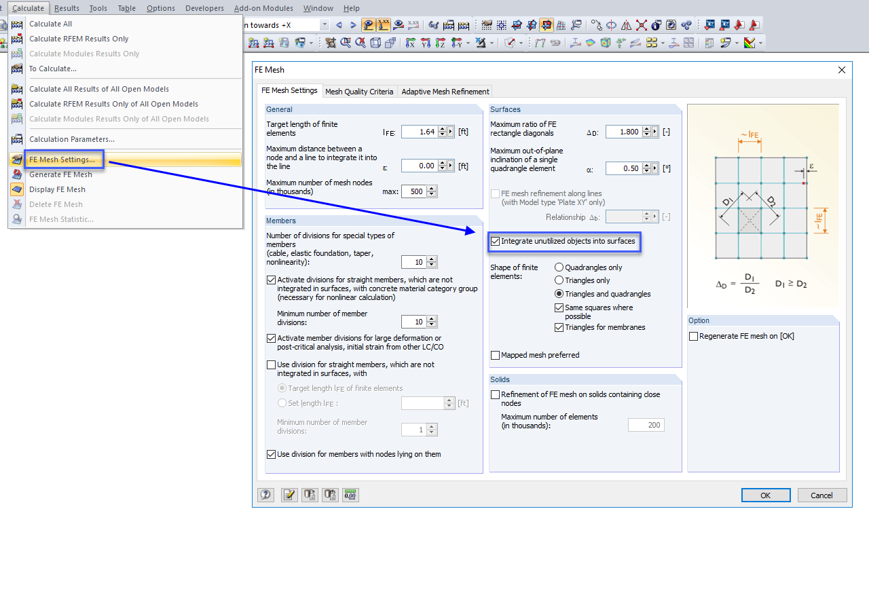This screenshot has width=869, height=600.
Task: Disable Triangles for membranes option
Action: click(559, 327)
